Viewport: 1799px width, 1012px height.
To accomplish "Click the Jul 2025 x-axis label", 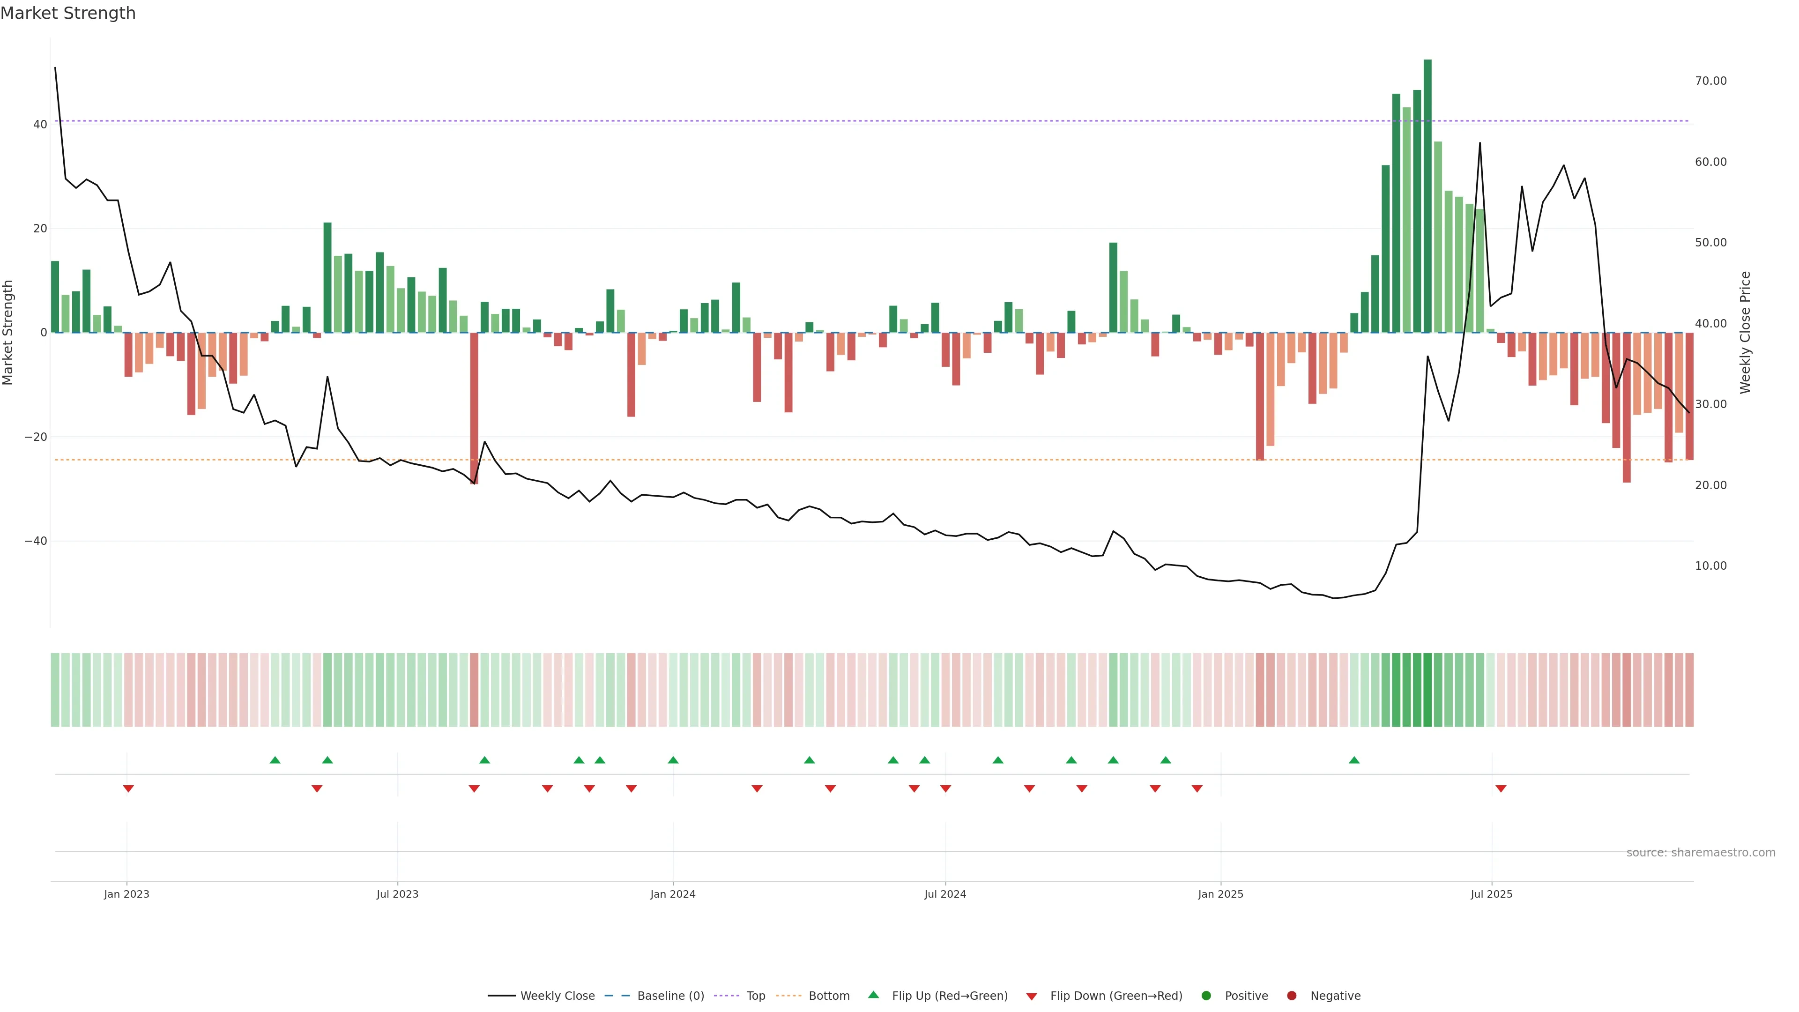I will pyautogui.click(x=1491, y=894).
